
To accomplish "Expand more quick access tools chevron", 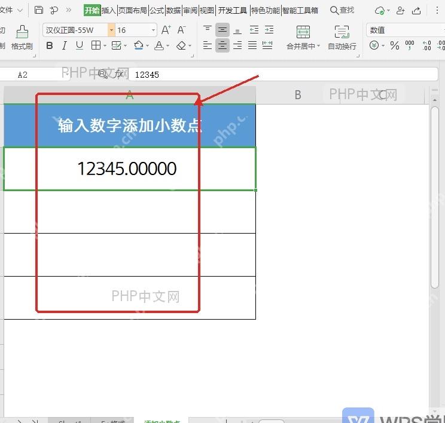I will coord(68,11).
